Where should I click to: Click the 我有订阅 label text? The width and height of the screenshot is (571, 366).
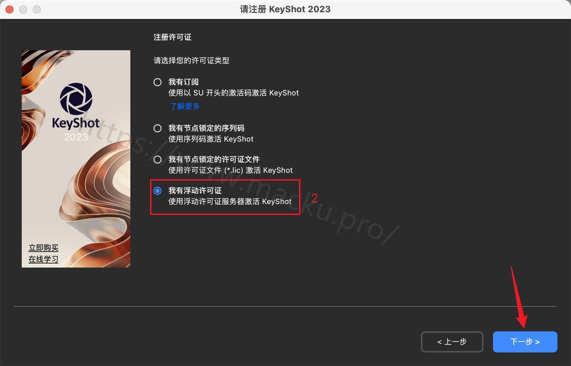pyautogui.click(x=183, y=82)
